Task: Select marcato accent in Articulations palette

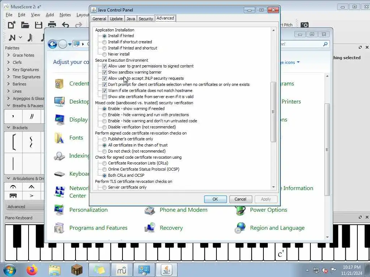Action: coord(31,187)
